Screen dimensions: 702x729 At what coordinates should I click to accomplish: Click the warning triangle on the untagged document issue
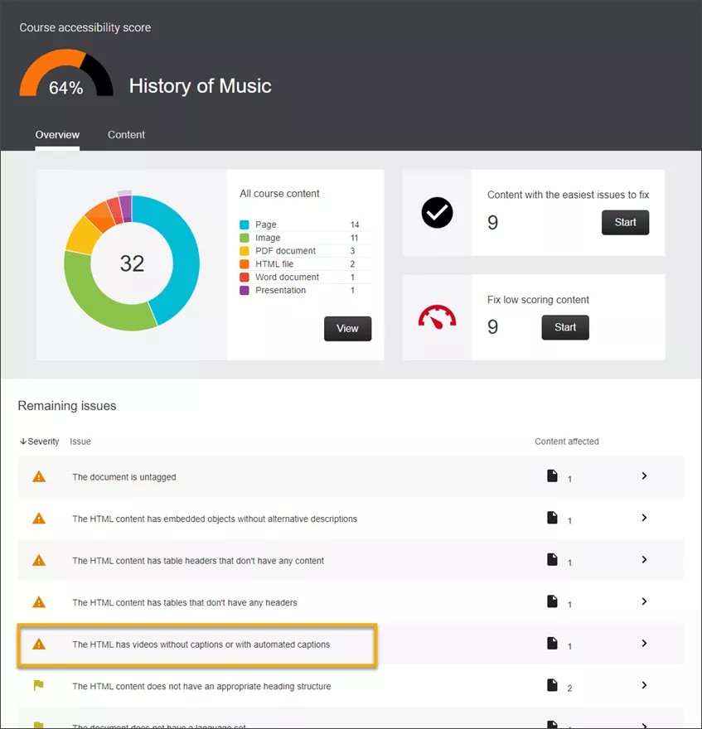[38, 476]
